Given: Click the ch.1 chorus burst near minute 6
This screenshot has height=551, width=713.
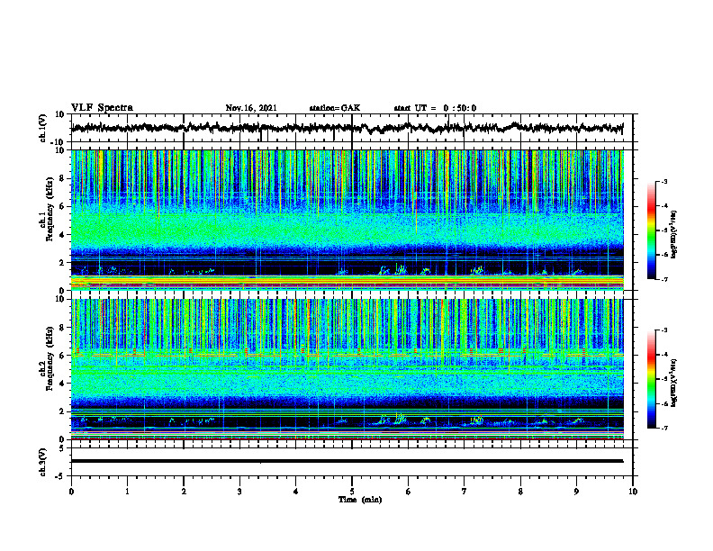Looking at the screenshot, I should [401, 269].
